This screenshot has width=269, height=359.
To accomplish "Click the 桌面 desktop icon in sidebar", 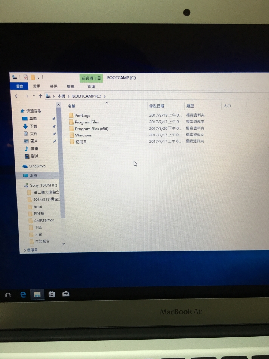I will click(25, 119).
